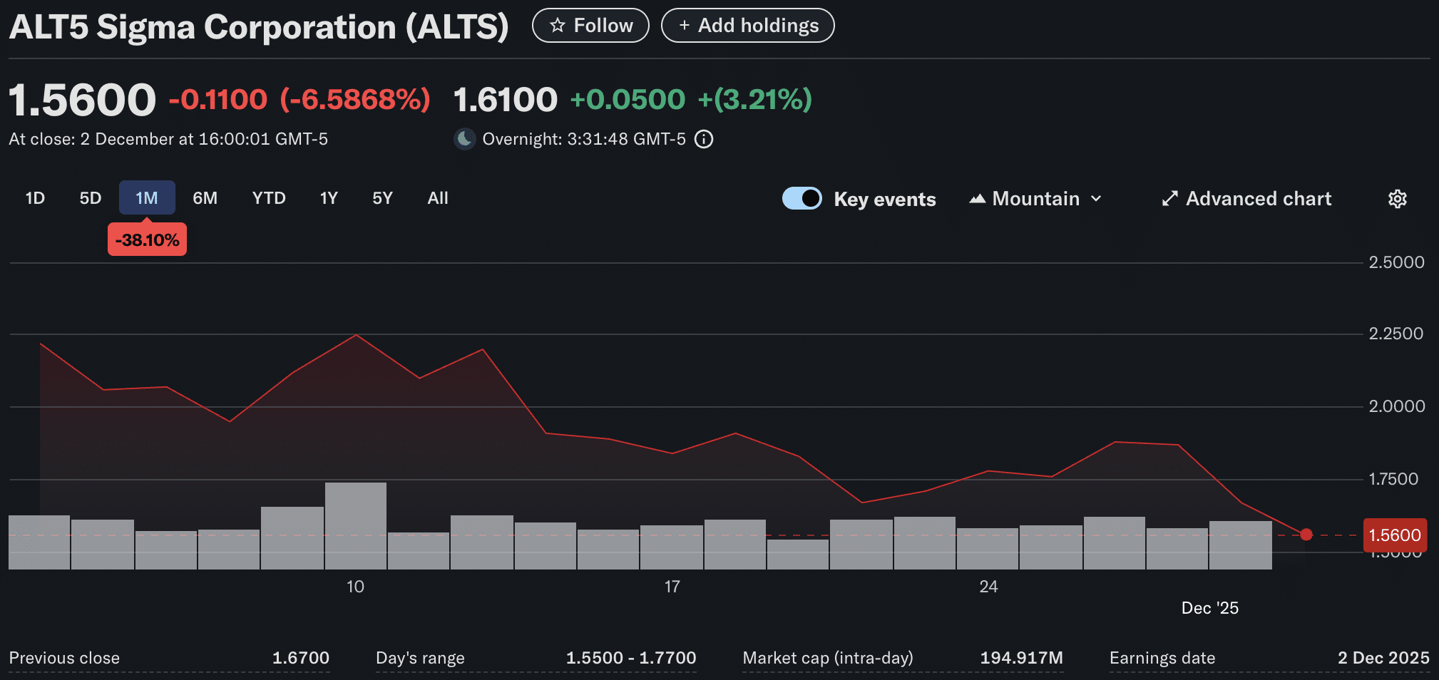This screenshot has width=1439, height=680.
Task: Expand the chart type selector chevron
Action: [1097, 200]
